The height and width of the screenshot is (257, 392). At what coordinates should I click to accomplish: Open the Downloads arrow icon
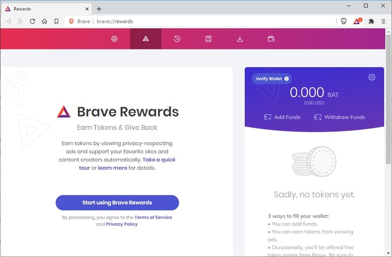click(x=240, y=39)
